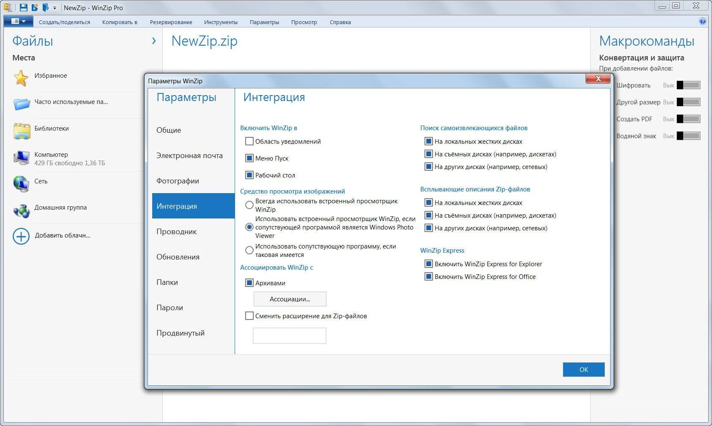Click the Ассоциации... button
712x426 pixels.
[x=290, y=299]
